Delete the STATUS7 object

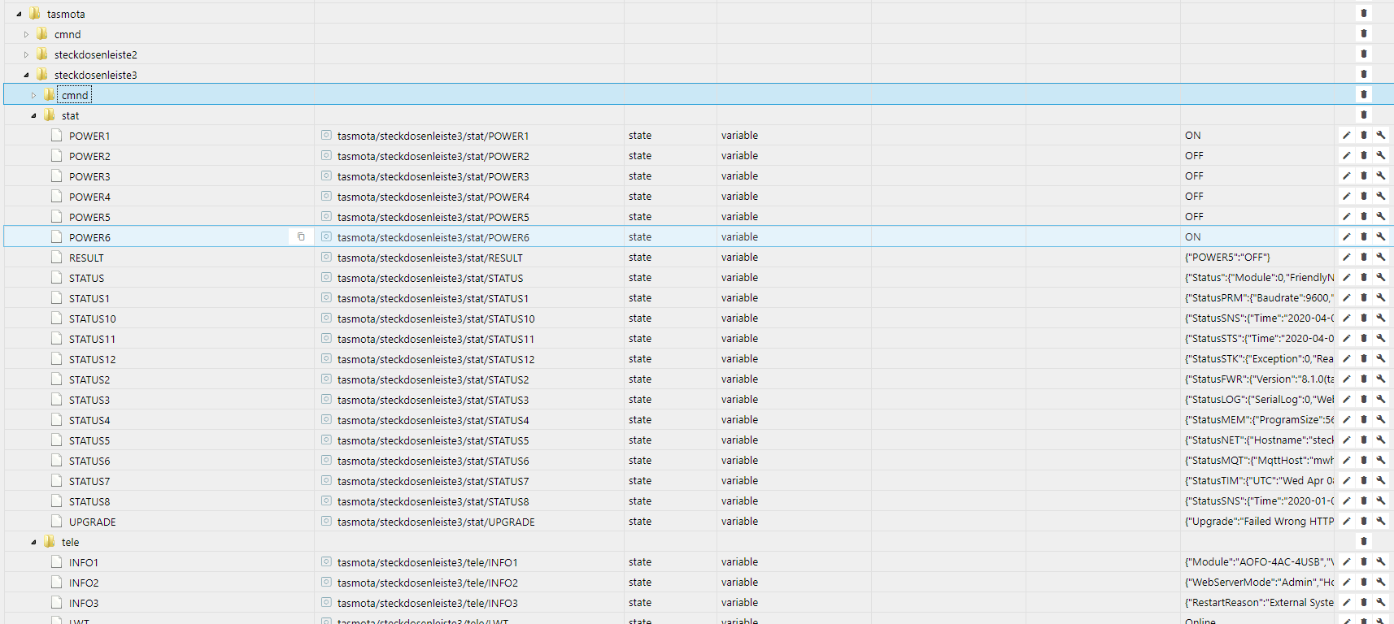tap(1364, 481)
